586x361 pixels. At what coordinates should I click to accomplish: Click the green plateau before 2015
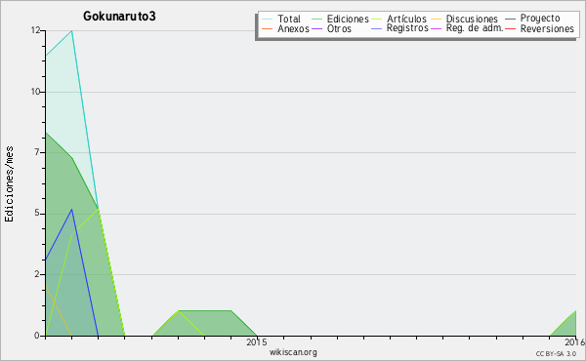point(205,310)
